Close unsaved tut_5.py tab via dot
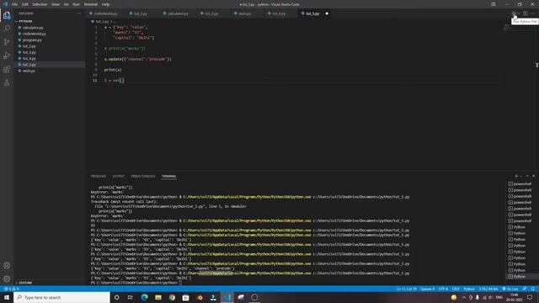Viewport: 539px width, 303px height. pyautogui.click(x=327, y=13)
